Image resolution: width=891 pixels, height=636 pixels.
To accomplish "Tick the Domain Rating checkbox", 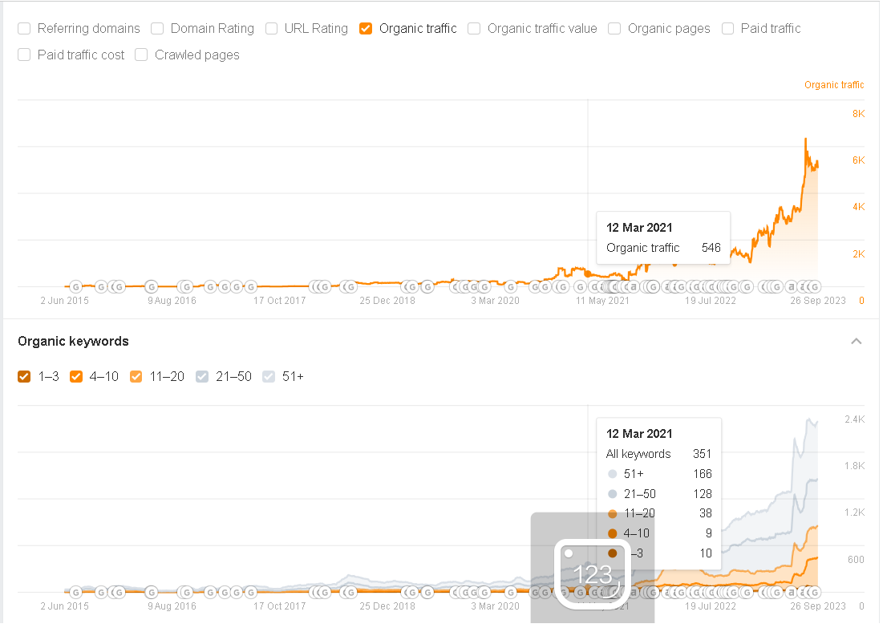I will click(157, 29).
